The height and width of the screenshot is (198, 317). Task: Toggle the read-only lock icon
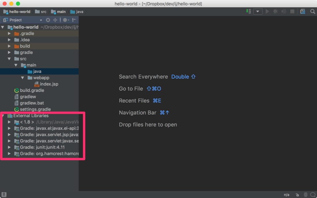[x=297, y=195]
